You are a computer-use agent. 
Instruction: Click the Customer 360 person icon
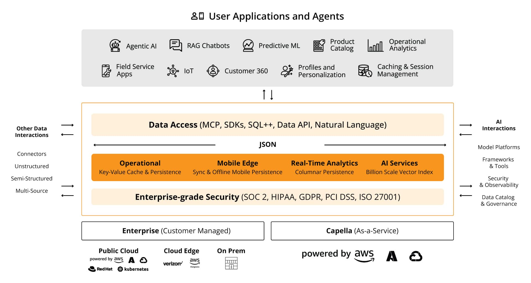[x=213, y=71]
